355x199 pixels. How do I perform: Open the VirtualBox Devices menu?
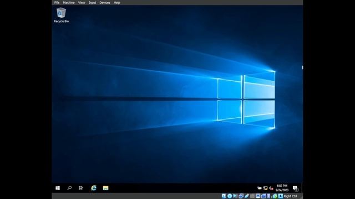(105, 3)
